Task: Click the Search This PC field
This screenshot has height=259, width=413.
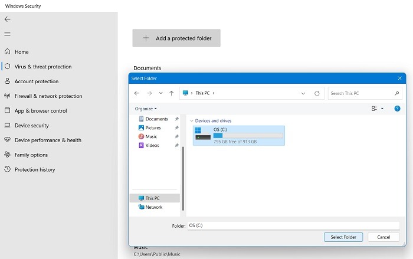Action: pyautogui.click(x=365, y=93)
